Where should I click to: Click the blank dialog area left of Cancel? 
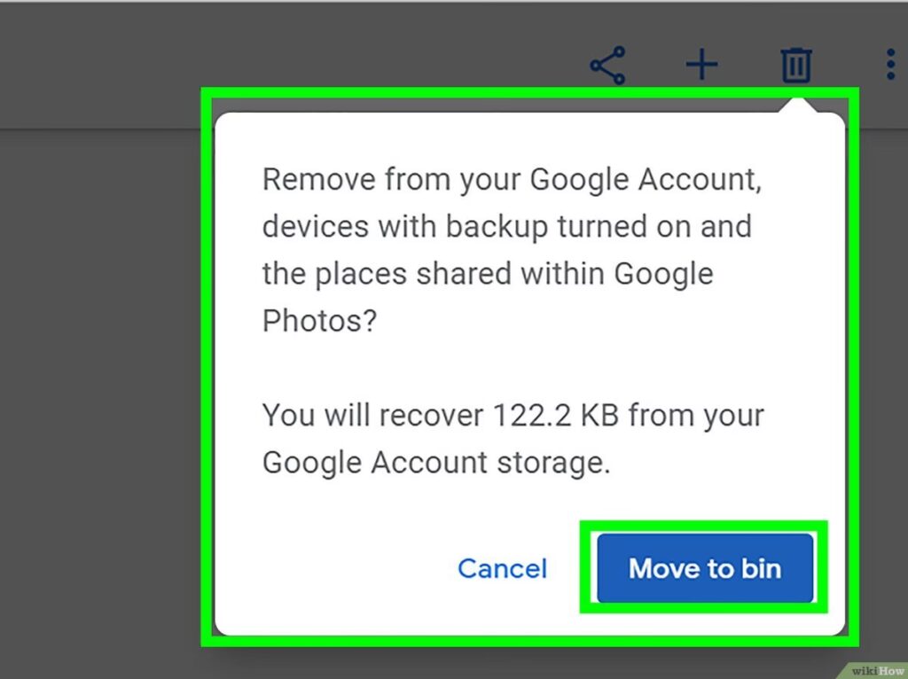click(337, 568)
